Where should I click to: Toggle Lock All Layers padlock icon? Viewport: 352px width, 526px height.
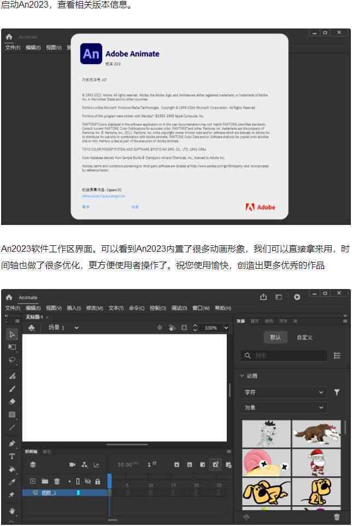click(x=97, y=481)
